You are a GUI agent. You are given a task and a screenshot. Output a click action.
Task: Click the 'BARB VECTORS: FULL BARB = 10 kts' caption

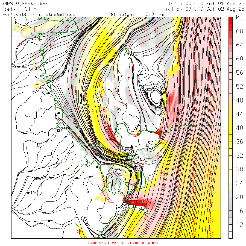[123, 243]
